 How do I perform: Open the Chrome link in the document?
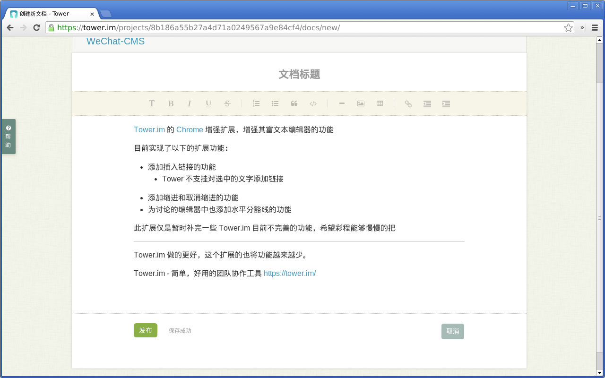[190, 129]
